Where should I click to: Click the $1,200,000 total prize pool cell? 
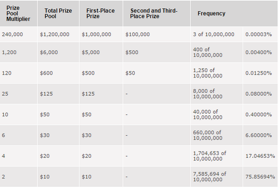tap(54, 35)
